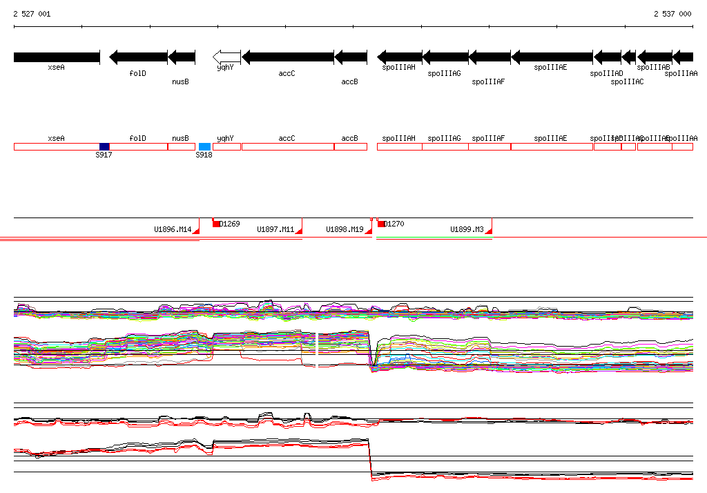707x493 pixels.
Task: Click the nusB gene arrow
Action: tap(182, 57)
